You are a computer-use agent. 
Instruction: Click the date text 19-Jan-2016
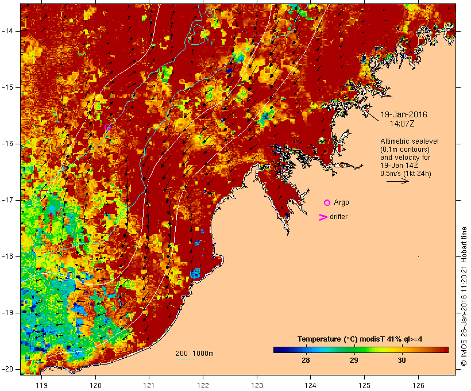click(x=404, y=114)
